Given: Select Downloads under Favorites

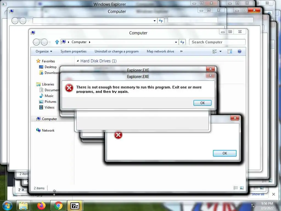Looking at the screenshot, I should pyautogui.click(x=49, y=73).
